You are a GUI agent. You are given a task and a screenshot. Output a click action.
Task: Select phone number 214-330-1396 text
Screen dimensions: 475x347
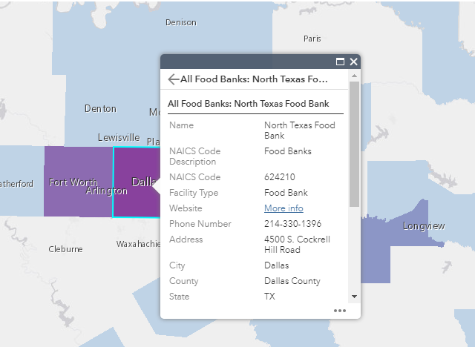(x=292, y=224)
